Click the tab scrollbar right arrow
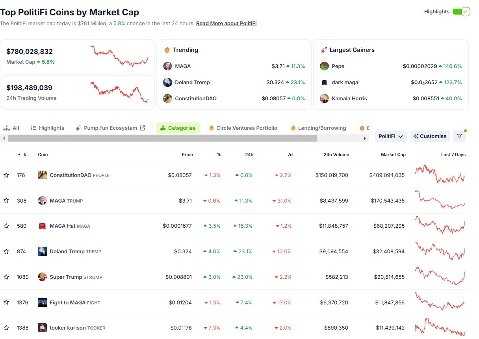The image size is (479, 339). pos(365,138)
